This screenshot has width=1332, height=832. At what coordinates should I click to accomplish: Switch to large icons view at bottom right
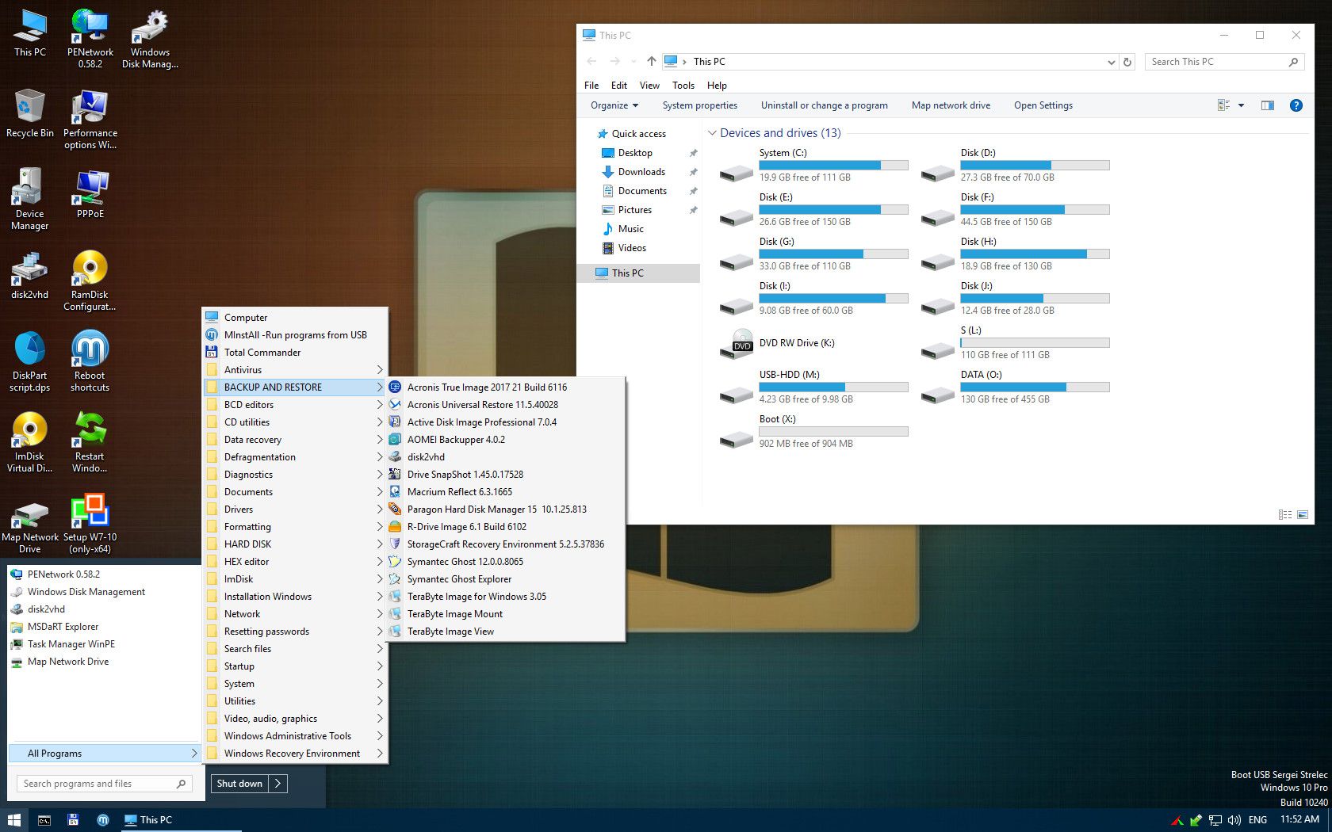point(1302,515)
